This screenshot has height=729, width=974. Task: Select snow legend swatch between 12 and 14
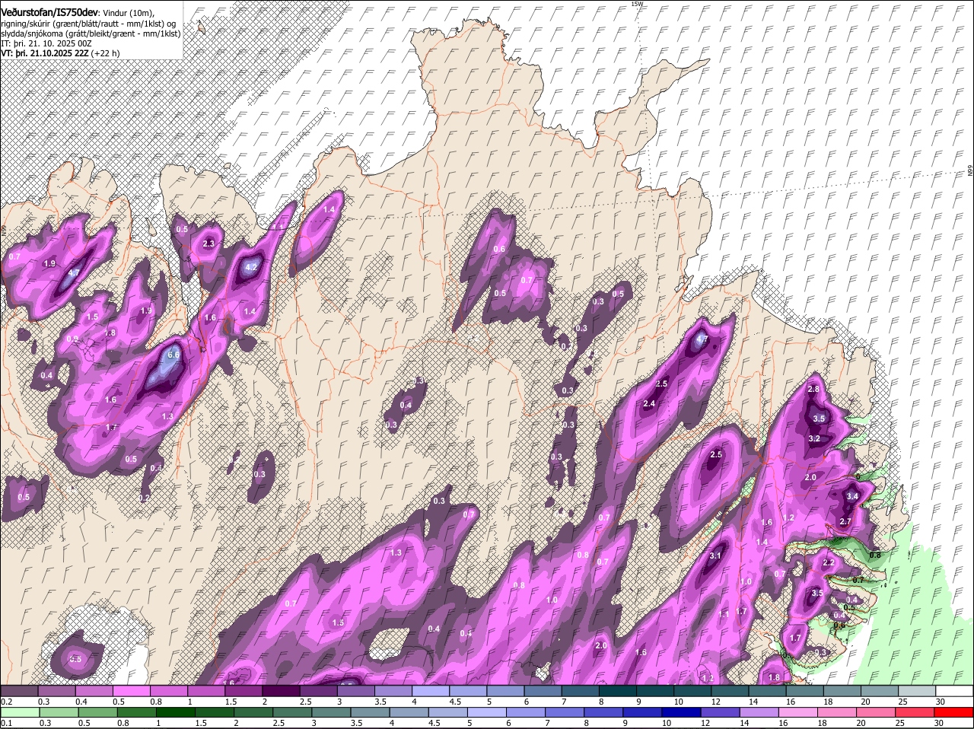pyautogui.click(x=730, y=690)
